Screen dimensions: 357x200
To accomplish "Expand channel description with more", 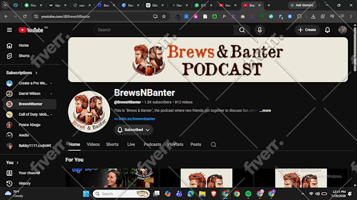I will click(x=266, y=110).
